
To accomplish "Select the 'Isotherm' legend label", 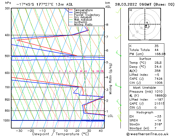I will pyautogui.click(x=80, y=22).
